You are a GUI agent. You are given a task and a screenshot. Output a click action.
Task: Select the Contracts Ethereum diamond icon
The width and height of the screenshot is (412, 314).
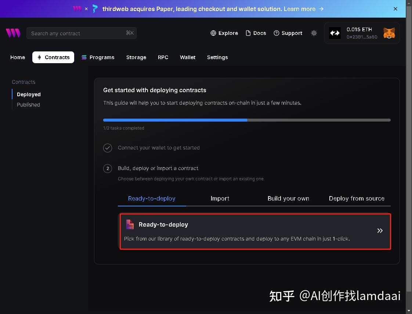pyautogui.click(x=39, y=57)
